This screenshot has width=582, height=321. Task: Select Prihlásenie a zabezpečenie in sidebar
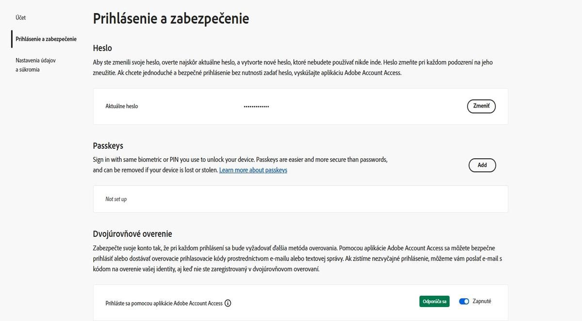(46, 39)
